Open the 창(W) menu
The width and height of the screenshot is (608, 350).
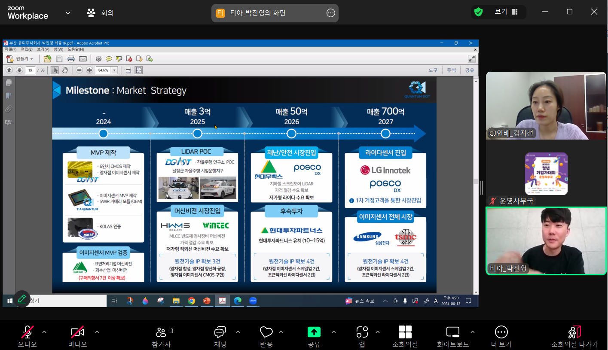point(58,49)
